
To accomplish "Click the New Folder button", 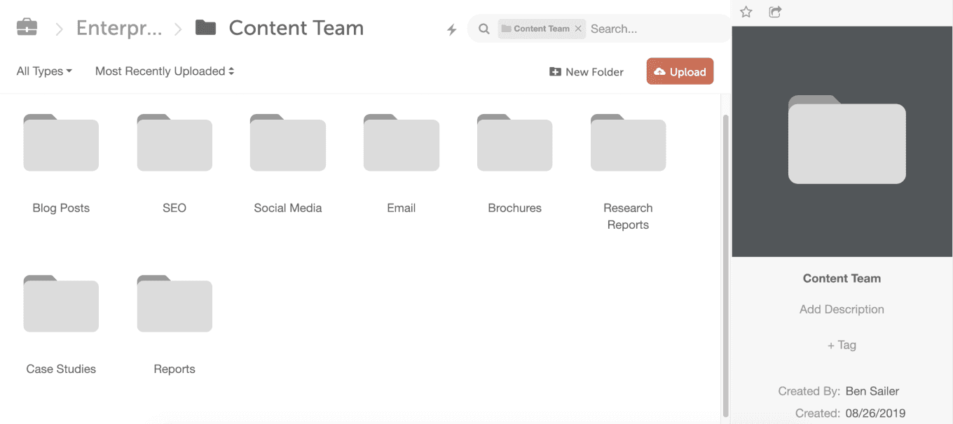I will [587, 71].
